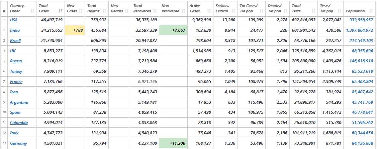This screenshot has width=377, height=149.
Task: Select India's +788 new cases cell
Action: pos(75,30)
